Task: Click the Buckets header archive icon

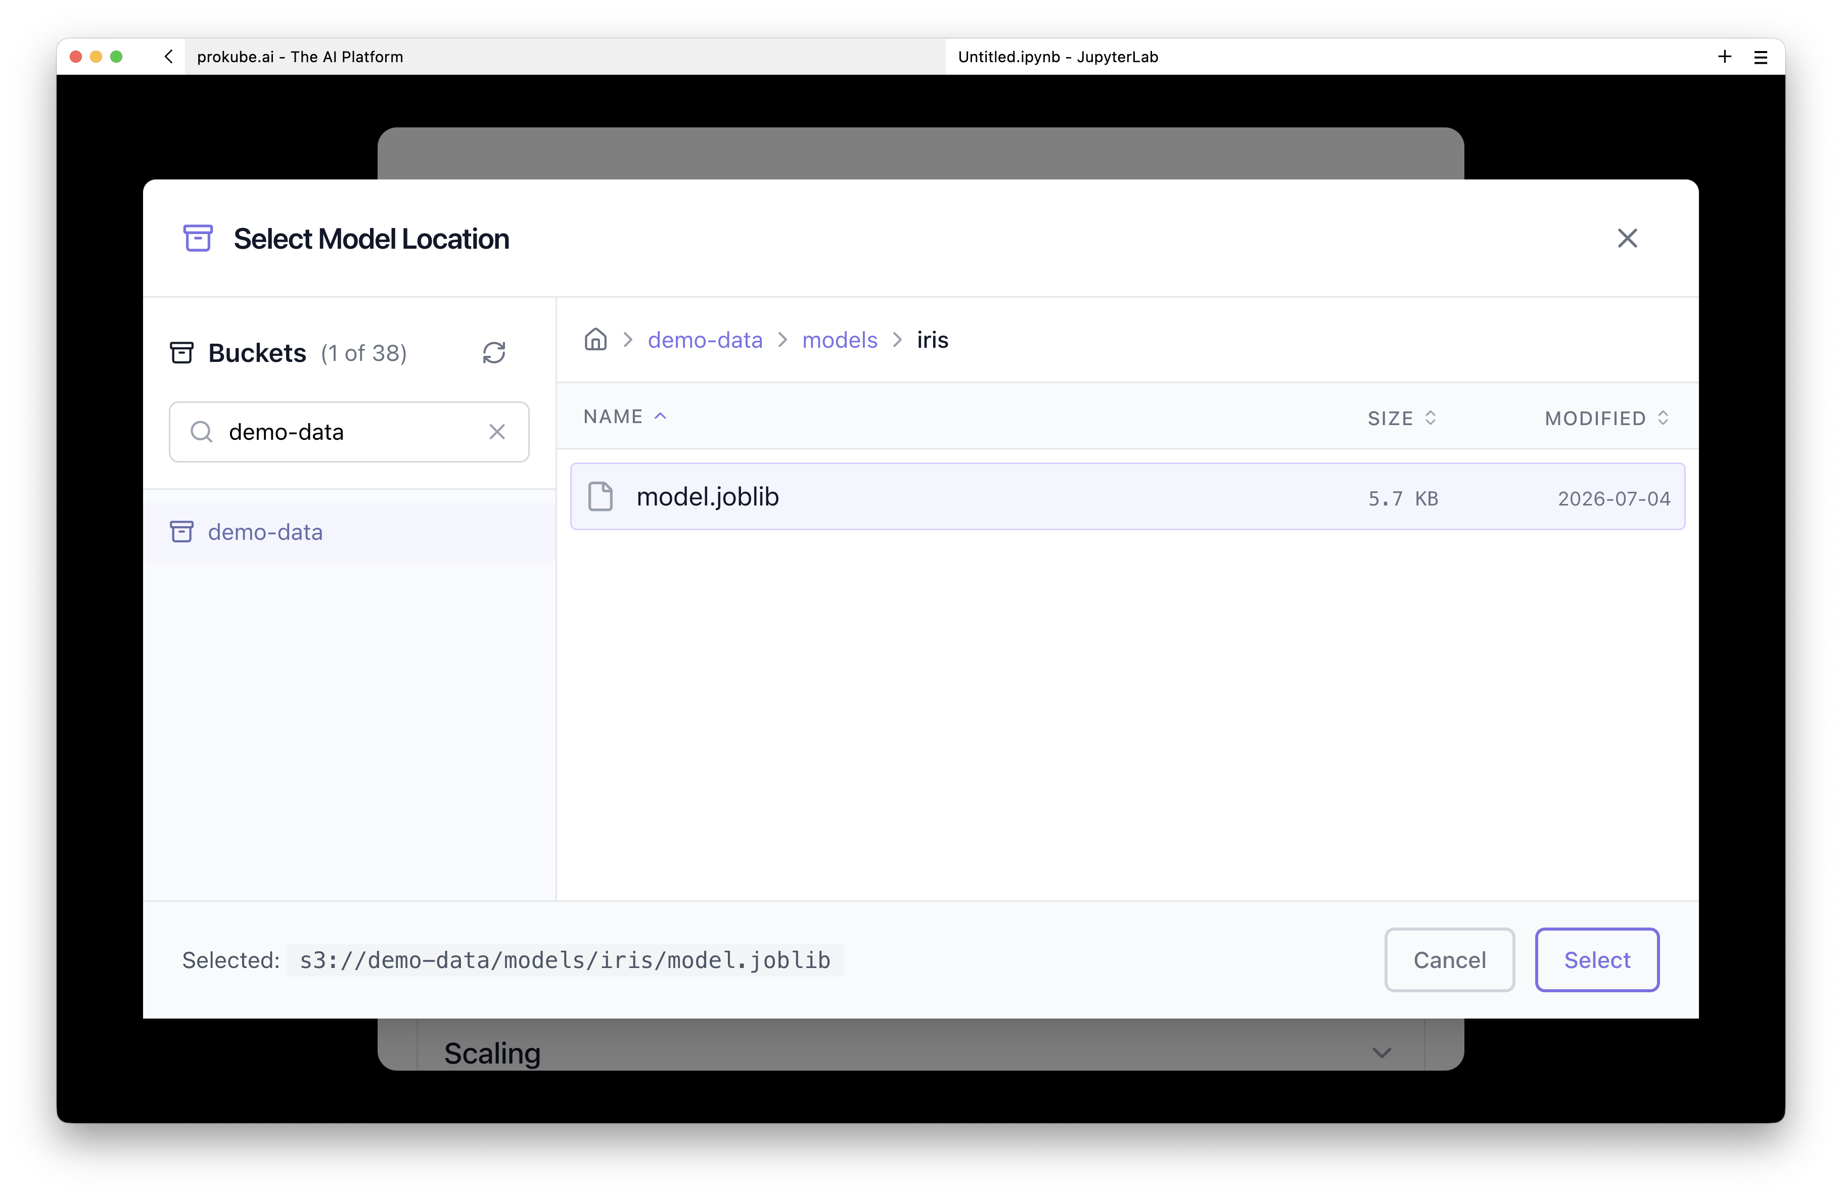Action: pos(182,353)
